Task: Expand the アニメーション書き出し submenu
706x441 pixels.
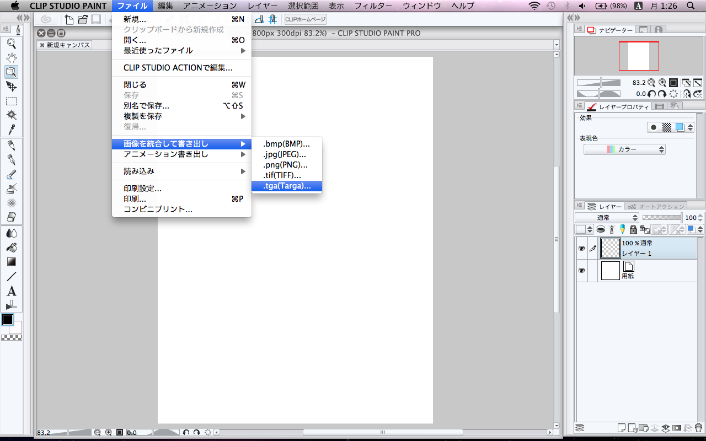Action: (x=181, y=154)
